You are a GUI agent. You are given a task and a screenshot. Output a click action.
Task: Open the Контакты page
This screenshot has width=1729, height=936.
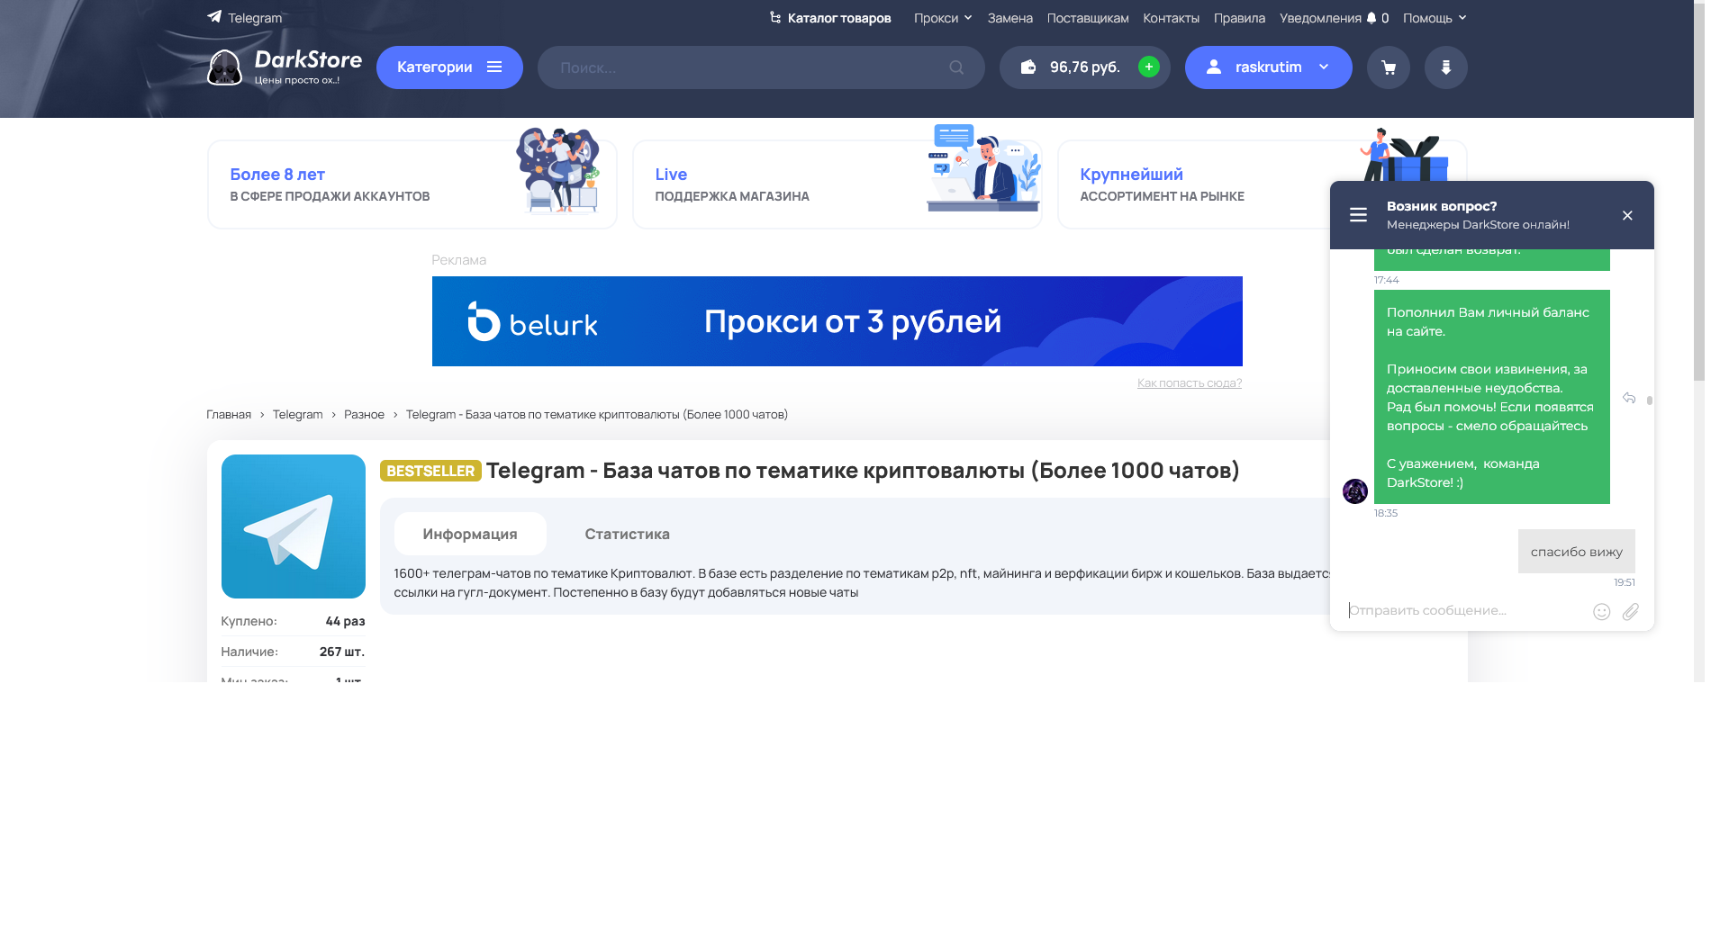(1172, 18)
